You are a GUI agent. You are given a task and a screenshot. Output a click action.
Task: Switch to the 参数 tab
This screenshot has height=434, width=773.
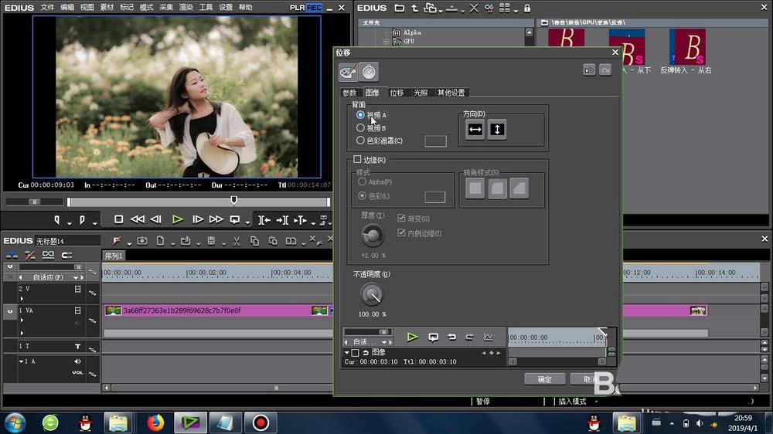[x=349, y=93]
